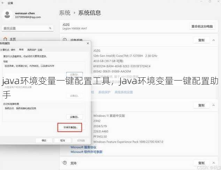Copy device specifications with 复制 button

pyautogui.click(x=201, y=40)
